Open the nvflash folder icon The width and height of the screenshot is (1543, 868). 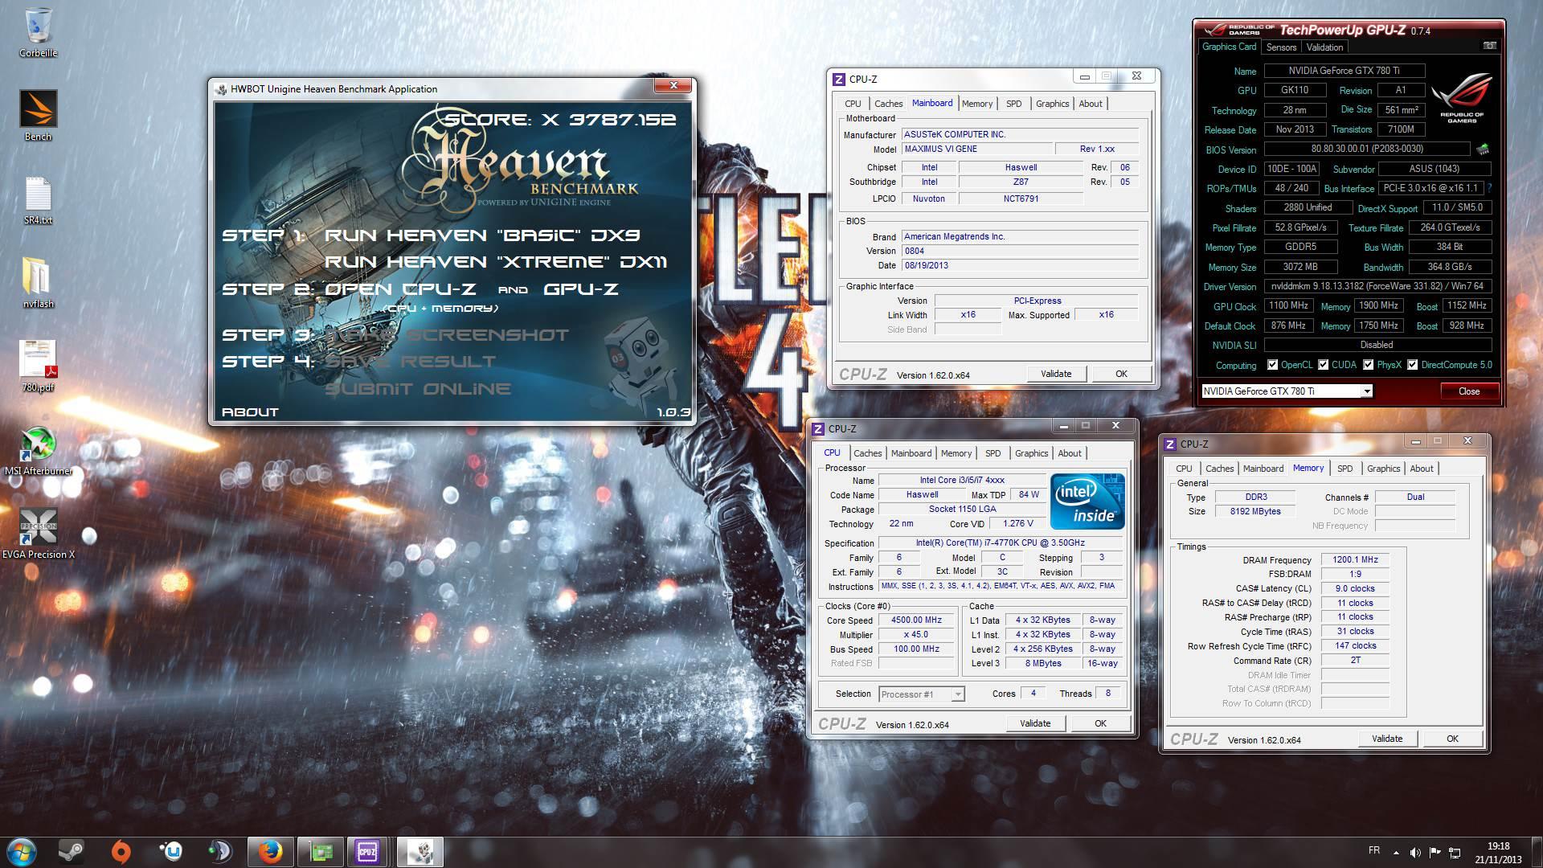[x=38, y=283]
